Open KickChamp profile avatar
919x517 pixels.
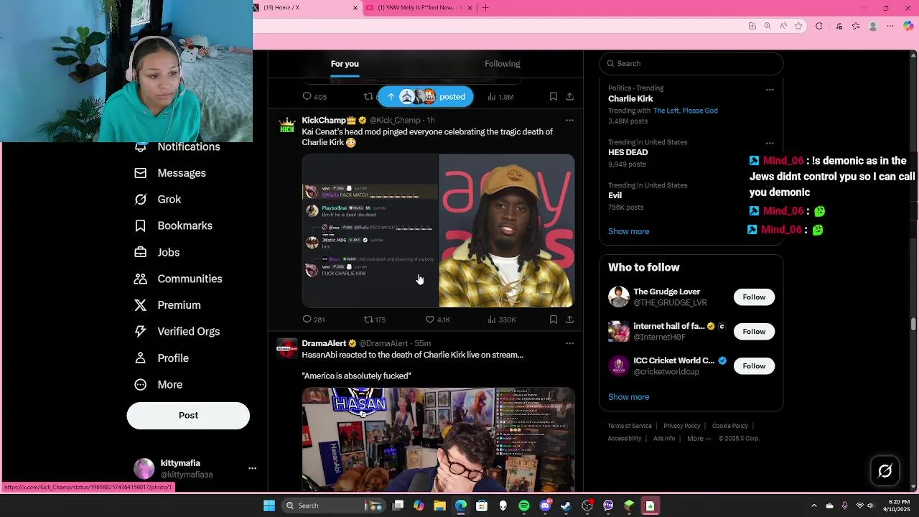[x=287, y=126]
